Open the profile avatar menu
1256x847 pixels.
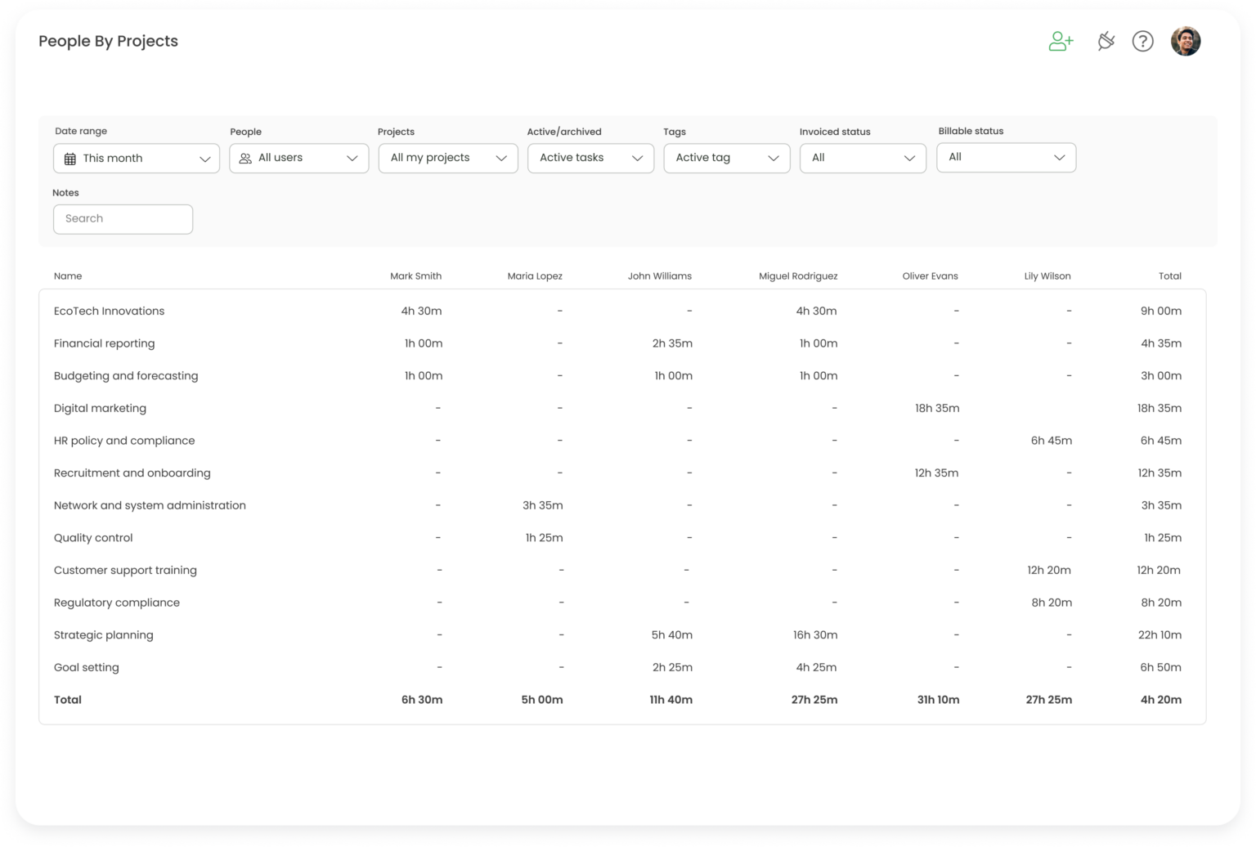click(x=1185, y=41)
